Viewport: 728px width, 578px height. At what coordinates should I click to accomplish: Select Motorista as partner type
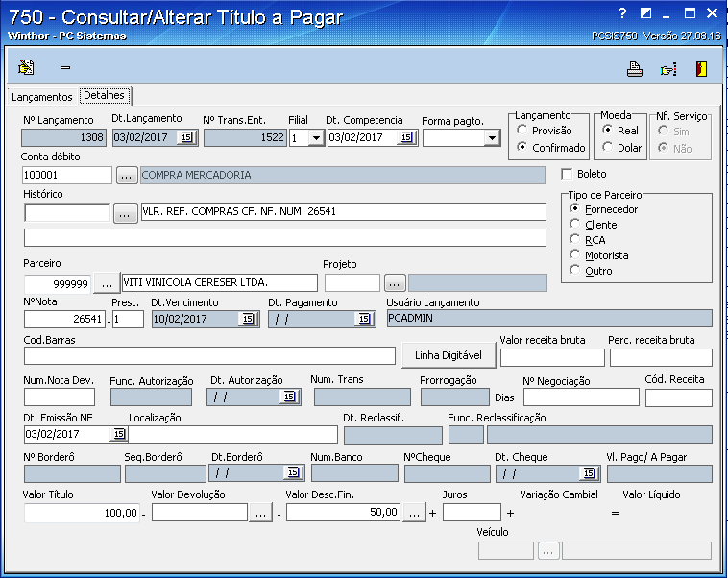click(574, 254)
